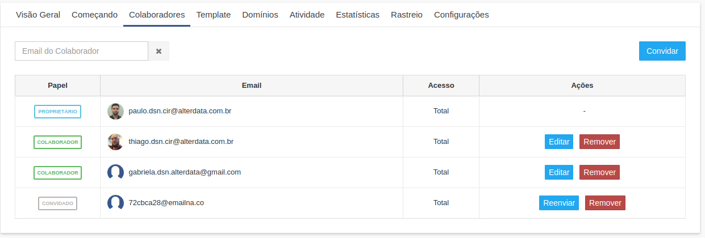This screenshot has height=238, width=705.
Task: Click gabriela.dsn.alterdata default avatar icon
Action: pyautogui.click(x=115, y=172)
